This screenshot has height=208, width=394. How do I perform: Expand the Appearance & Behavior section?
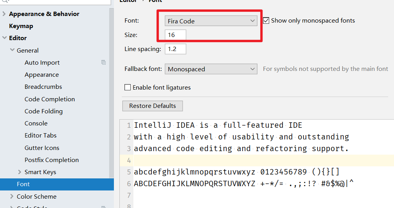coord(4,14)
